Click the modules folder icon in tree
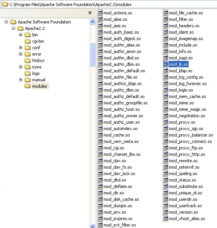This screenshot has width=217, height=228. [x=28, y=86]
